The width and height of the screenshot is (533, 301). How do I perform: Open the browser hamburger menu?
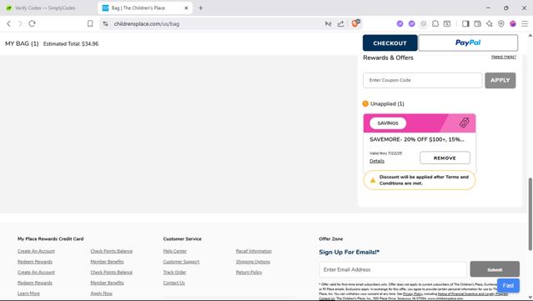[x=525, y=23]
